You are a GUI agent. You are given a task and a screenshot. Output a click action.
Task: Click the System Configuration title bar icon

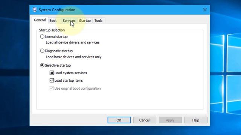[x=35, y=10]
